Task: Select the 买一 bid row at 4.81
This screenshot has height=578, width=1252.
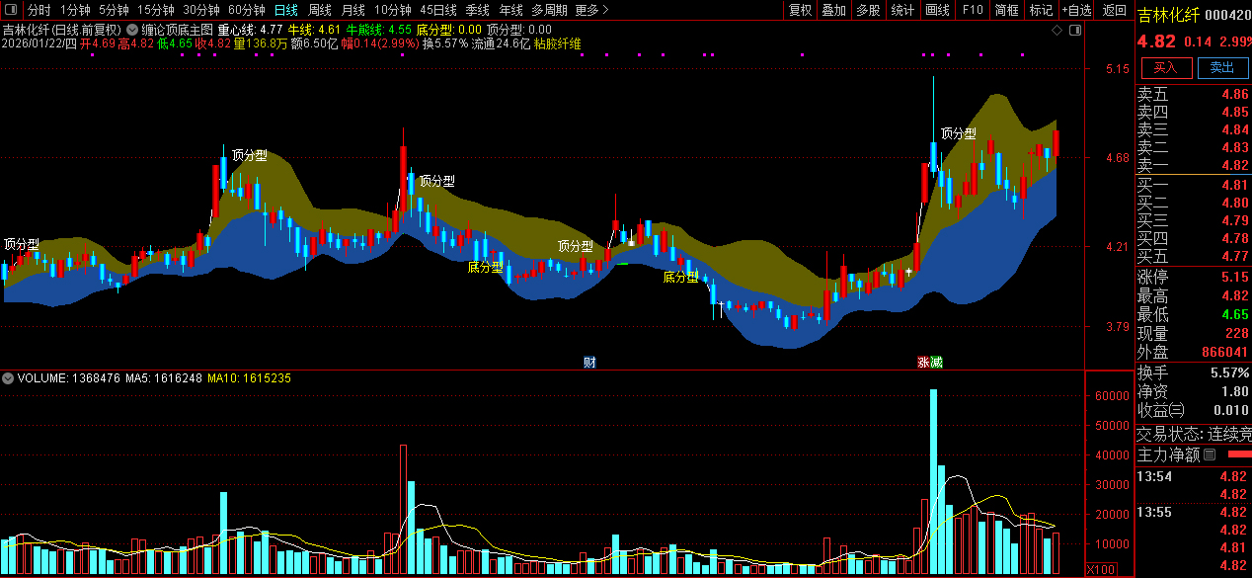Action: tap(1194, 185)
